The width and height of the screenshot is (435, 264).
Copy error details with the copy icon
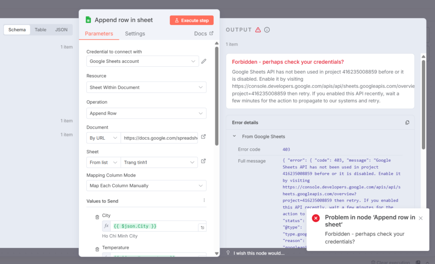click(x=407, y=123)
